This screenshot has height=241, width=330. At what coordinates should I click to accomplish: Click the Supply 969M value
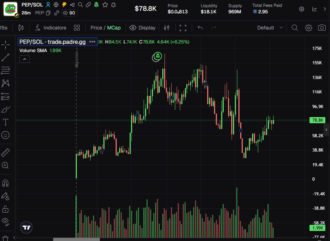click(x=234, y=12)
